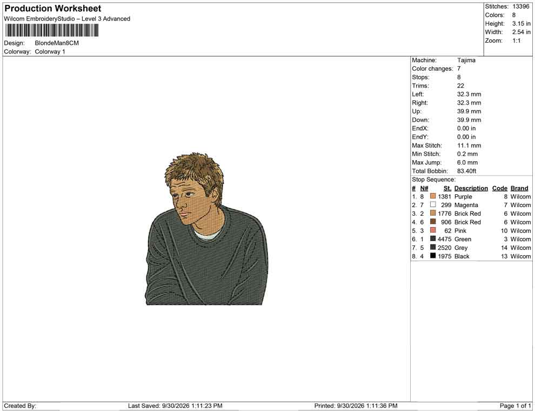Click the EndY value 0.00 in
The width and height of the screenshot is (535, 411).
click(466, 137)
